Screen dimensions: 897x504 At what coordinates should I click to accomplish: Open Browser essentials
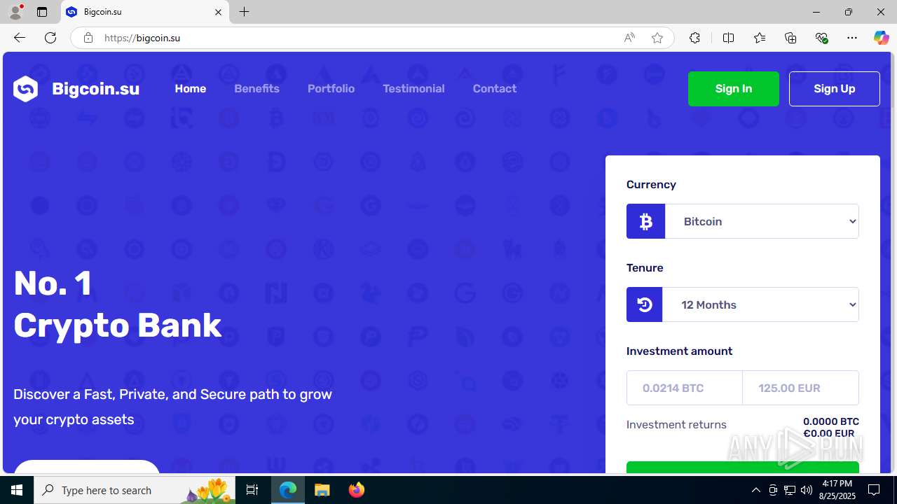click(x=821, y=38)
